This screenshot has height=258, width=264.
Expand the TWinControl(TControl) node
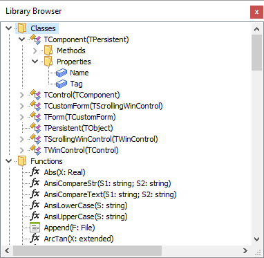coord(21,150)
